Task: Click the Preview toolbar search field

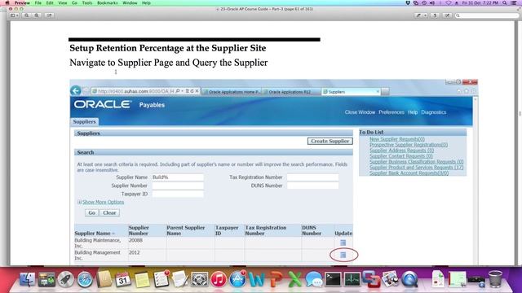Action: 487,15
